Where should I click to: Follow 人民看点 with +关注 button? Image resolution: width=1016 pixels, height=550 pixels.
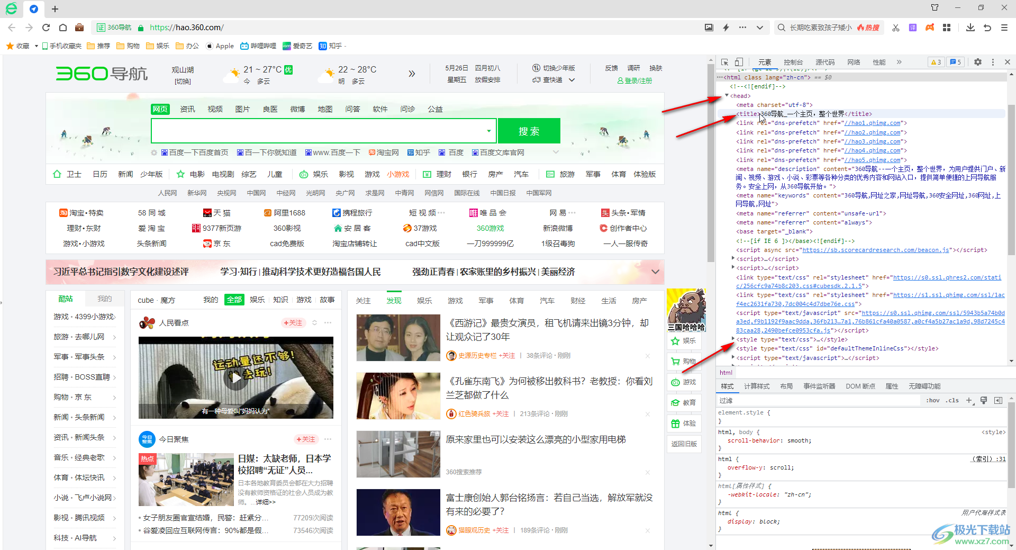[x=293, y=322]
